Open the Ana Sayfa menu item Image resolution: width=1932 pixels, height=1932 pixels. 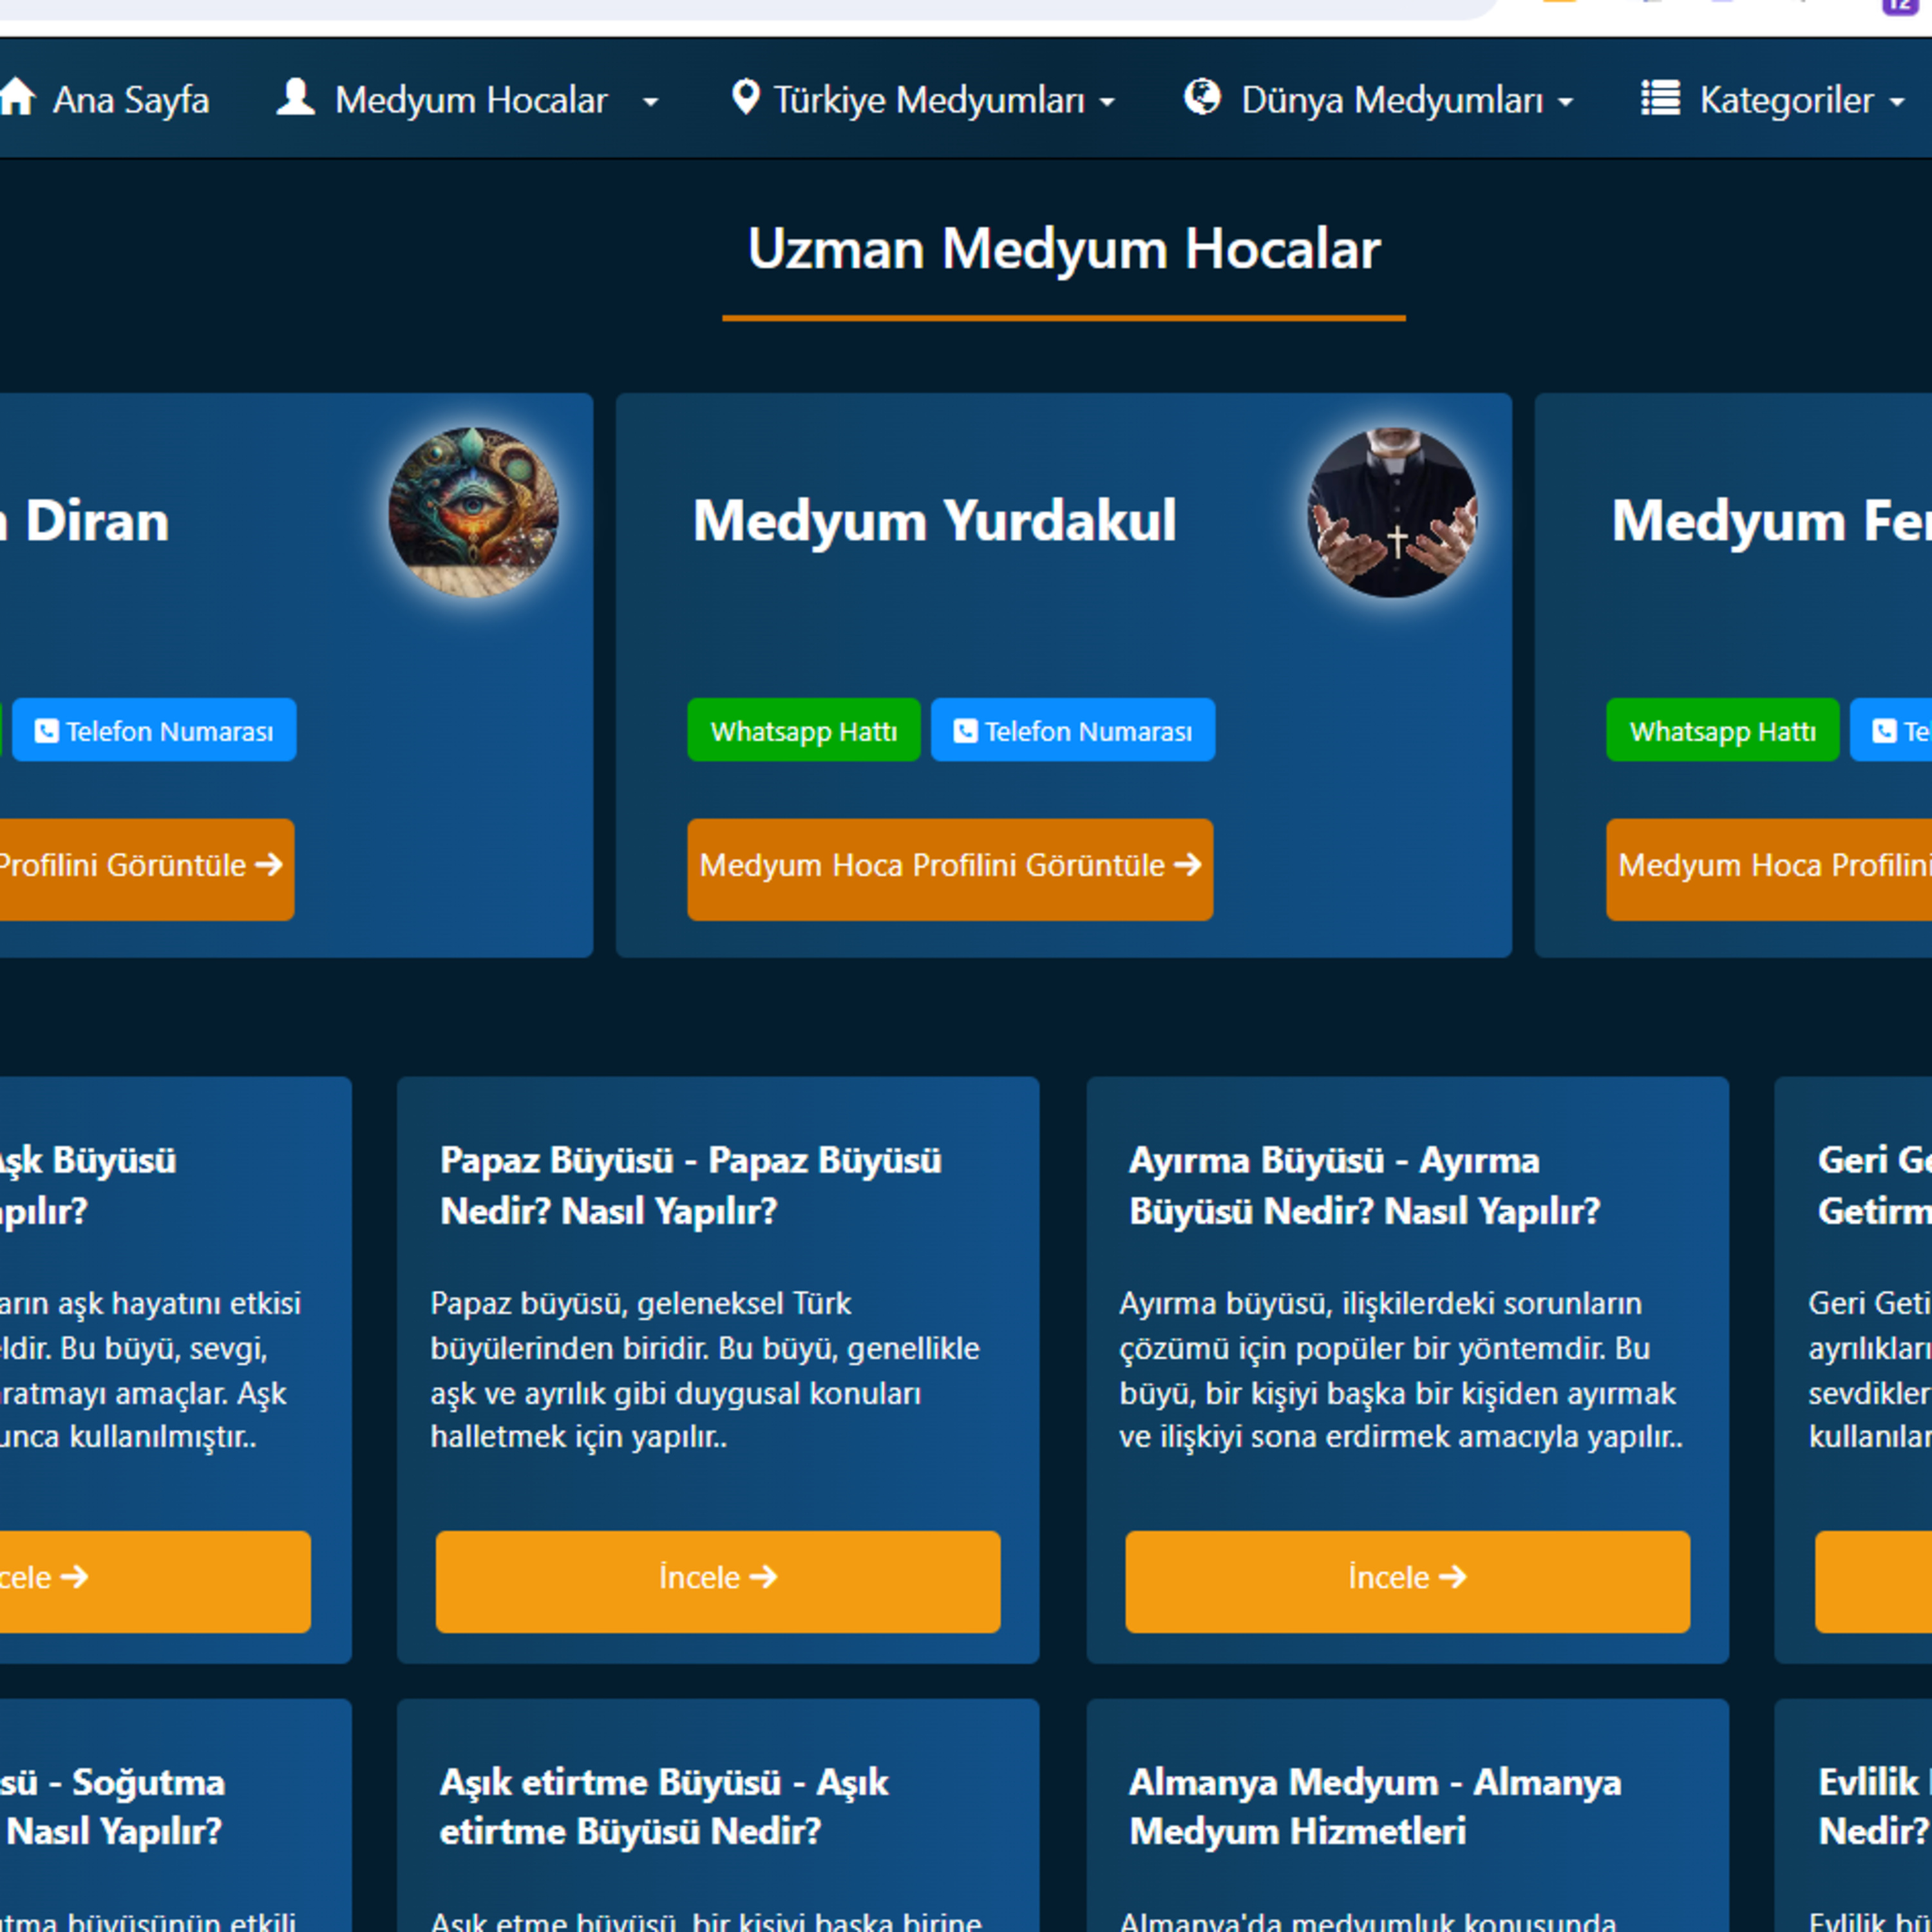pyautogui.click(x=130, y=100)
